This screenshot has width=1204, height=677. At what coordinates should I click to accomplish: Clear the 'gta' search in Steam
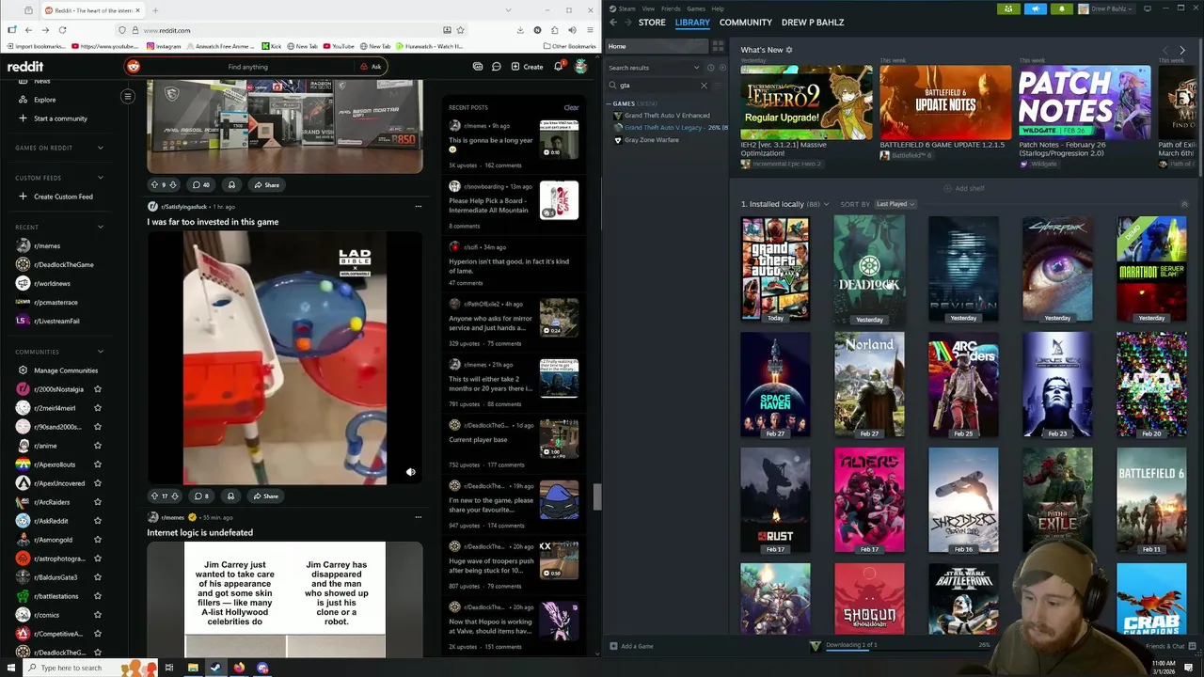tap(704, 86)
